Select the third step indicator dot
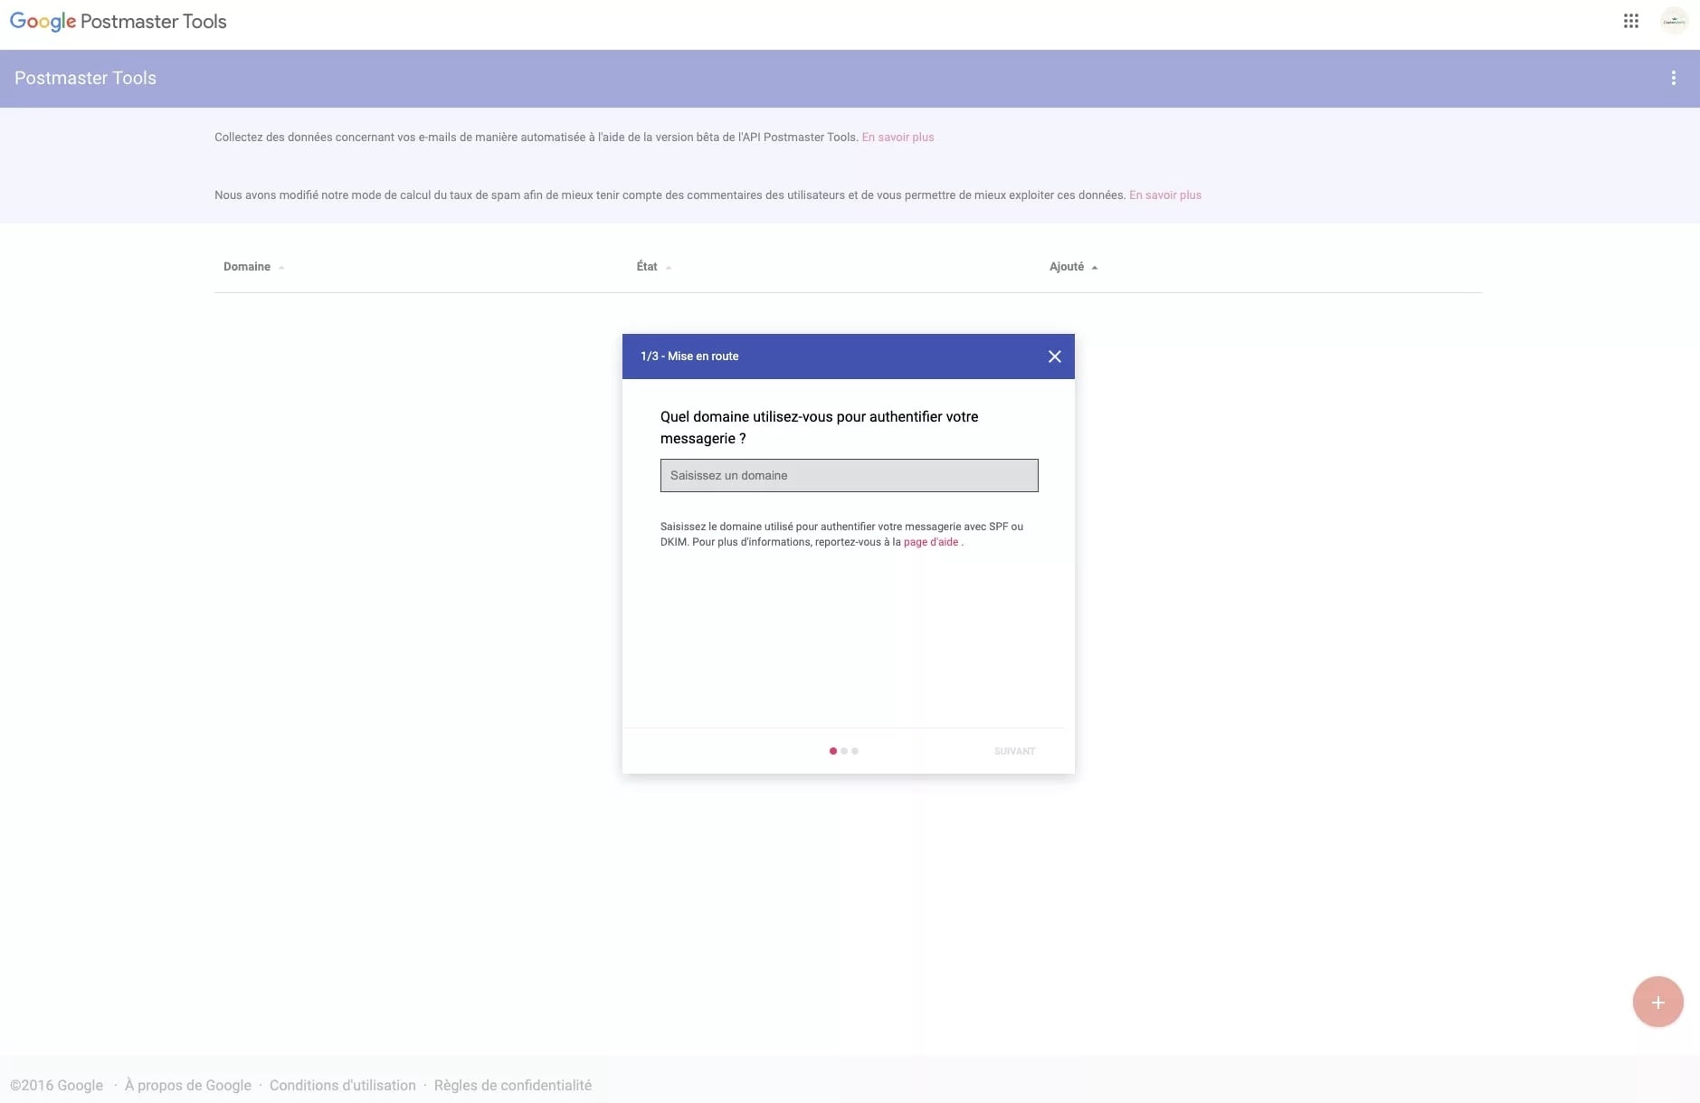1700x1103 pixels. [855, 751]
